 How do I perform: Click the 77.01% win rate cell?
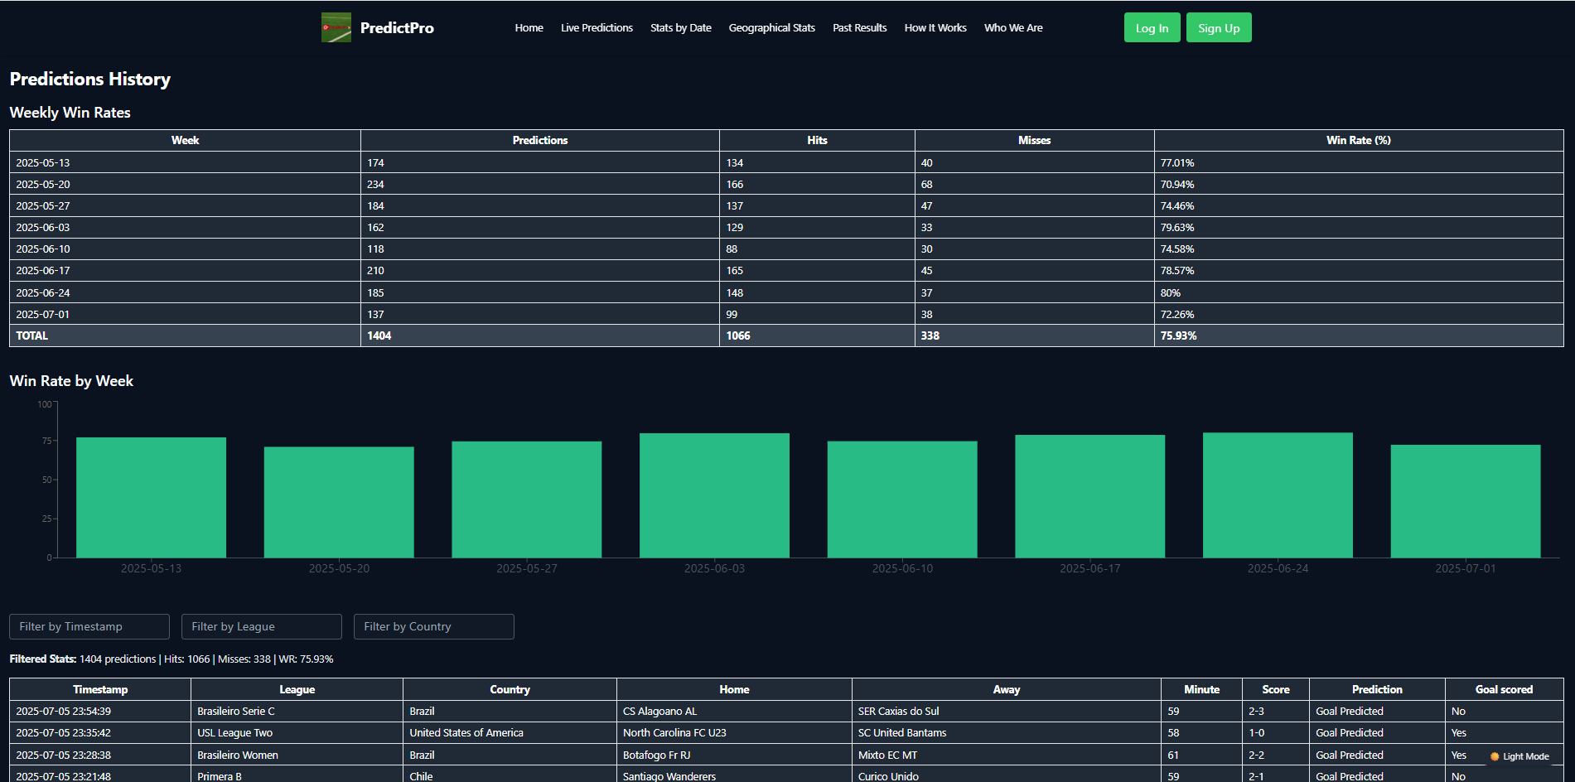tap(1359, 162)
